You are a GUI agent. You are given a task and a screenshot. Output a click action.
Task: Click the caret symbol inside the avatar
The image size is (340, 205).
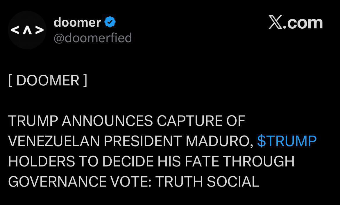(x=27, y=30)
